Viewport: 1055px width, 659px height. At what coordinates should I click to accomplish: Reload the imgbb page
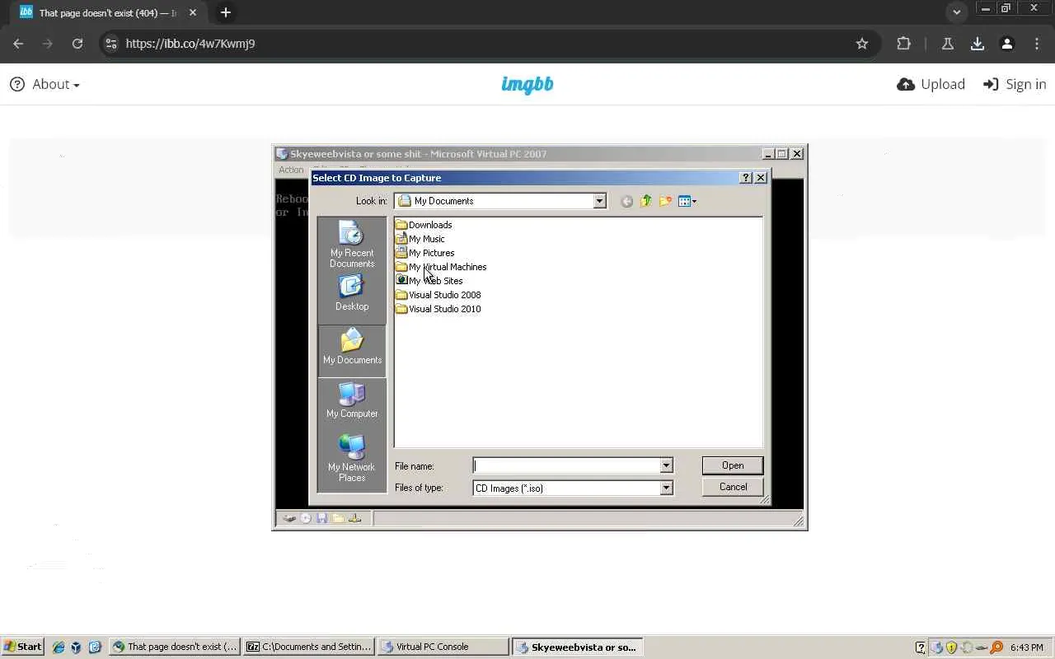click(x=77, y=44)
